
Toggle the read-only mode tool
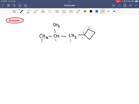14,12
